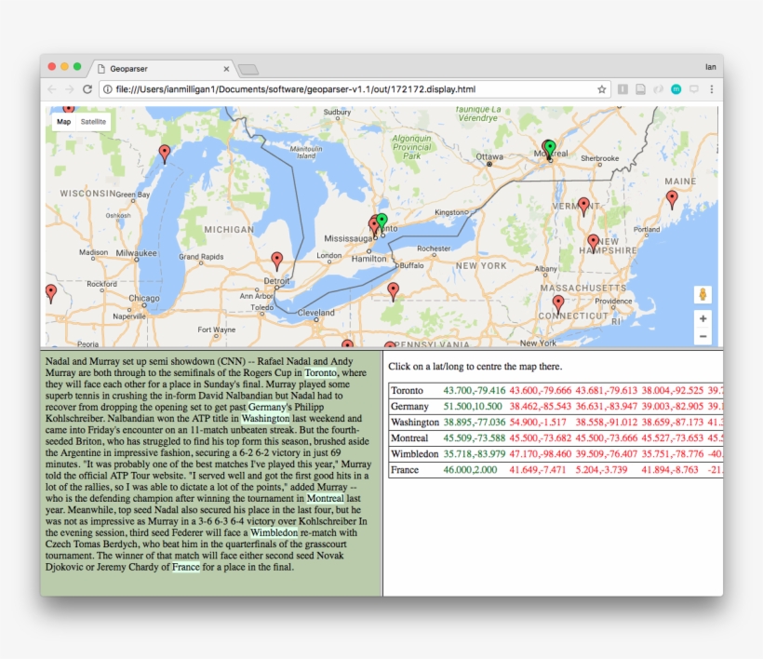Image resolution: width=763 pixels, height=659 pixels.
Task: Zoom in the map with plus button
Action: (703, 318)
